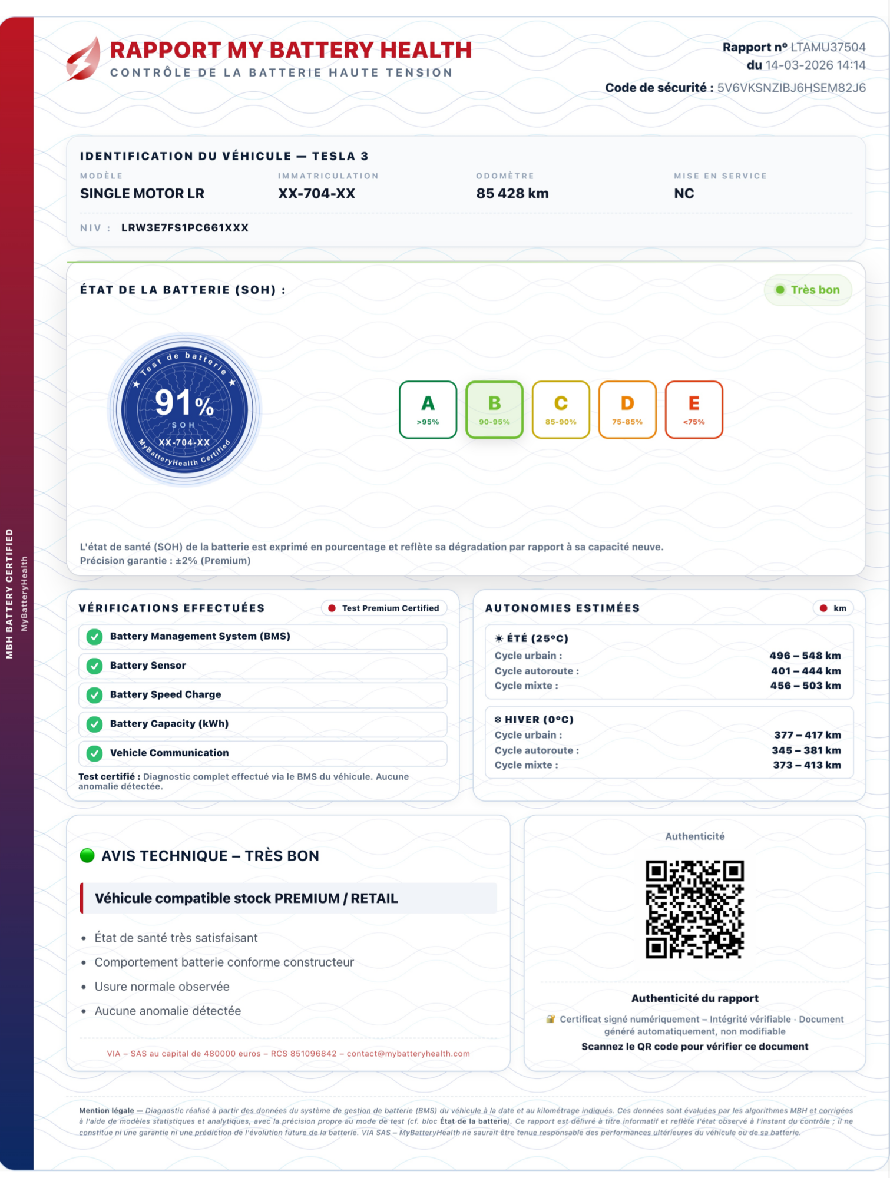The width and height of the screenshot is (890, 1178).
Task: Click the Battery Sensor verification row
Action: point(263,666)
